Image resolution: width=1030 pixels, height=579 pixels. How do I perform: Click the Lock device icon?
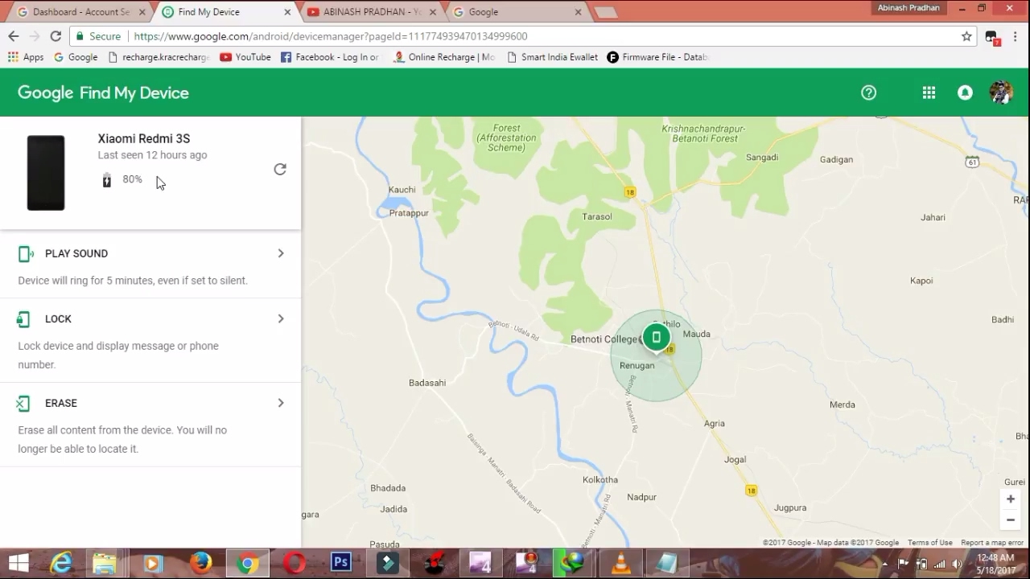point(23,319)
